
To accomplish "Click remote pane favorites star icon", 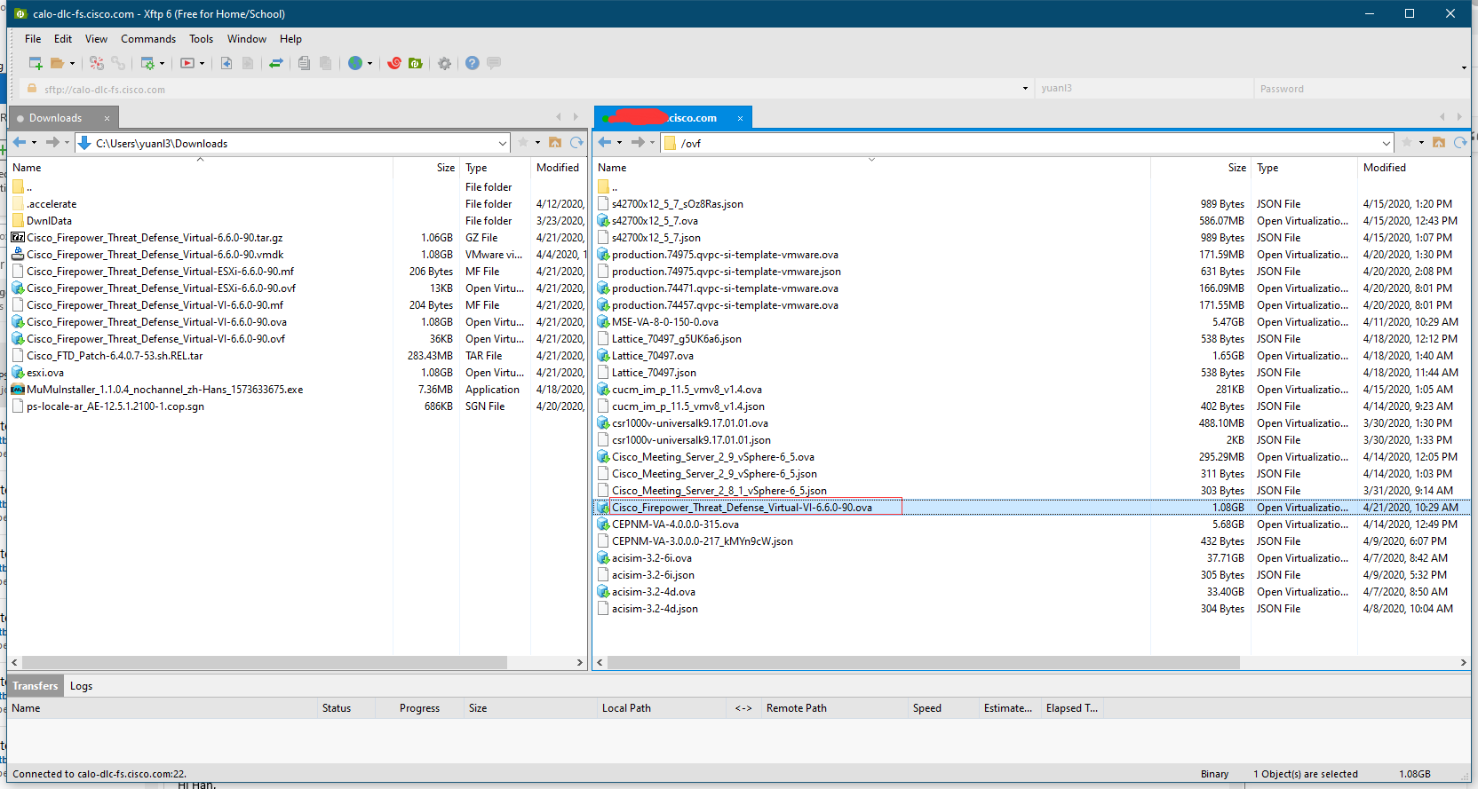I will 1407,143.
